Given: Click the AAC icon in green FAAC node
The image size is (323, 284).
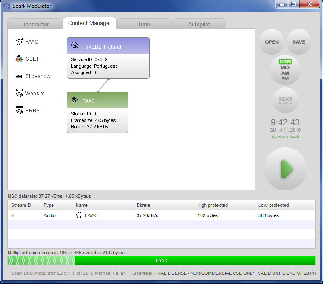Looking at the screenshot, I should (x=75, y=100).
